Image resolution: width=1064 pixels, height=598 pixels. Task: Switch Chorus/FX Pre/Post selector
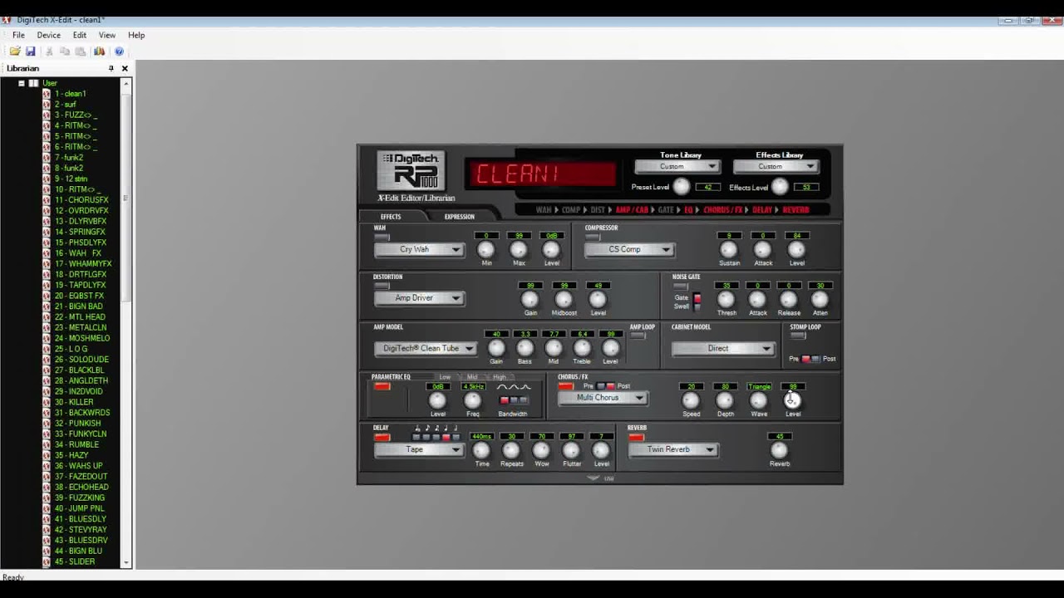point(605,386)
